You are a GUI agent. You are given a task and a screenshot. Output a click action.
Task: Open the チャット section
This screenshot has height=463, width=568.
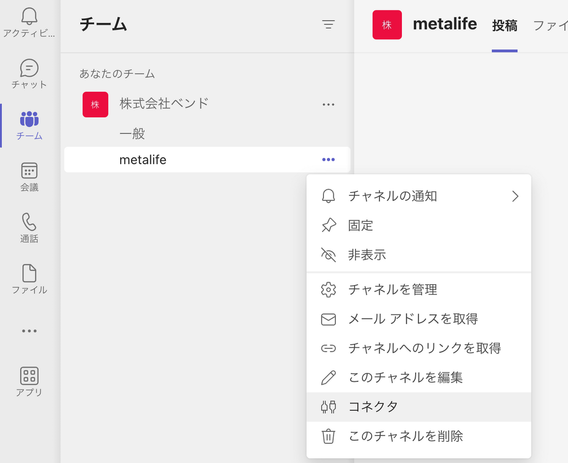29,74
